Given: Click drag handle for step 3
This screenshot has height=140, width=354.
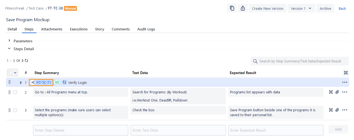Looking at the screenshot, I should coord(10,110).
